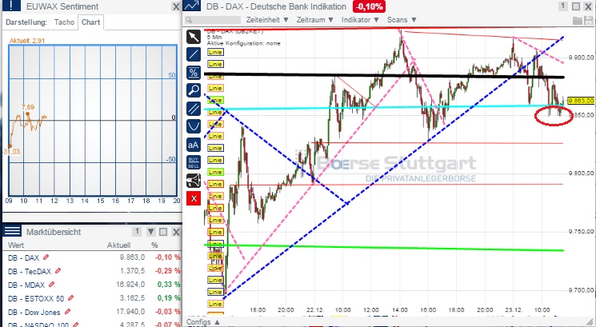
Task: Close the EUWAX Sentiment panel
Action: 176,6
